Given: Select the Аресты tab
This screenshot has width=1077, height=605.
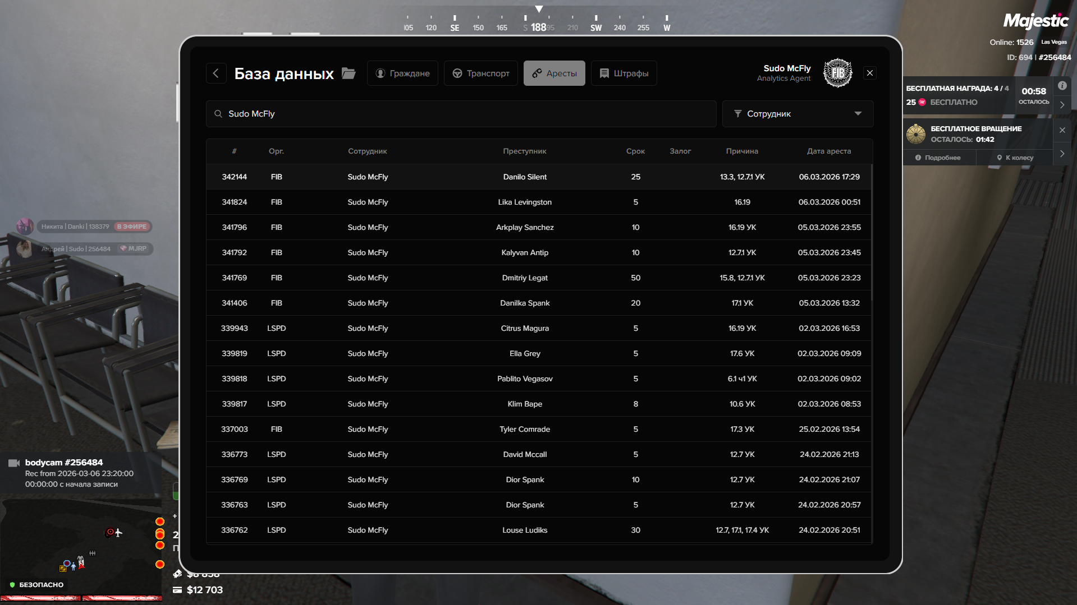Looking at the screenshot, I should pyautogui.click(x=554, y=73).
